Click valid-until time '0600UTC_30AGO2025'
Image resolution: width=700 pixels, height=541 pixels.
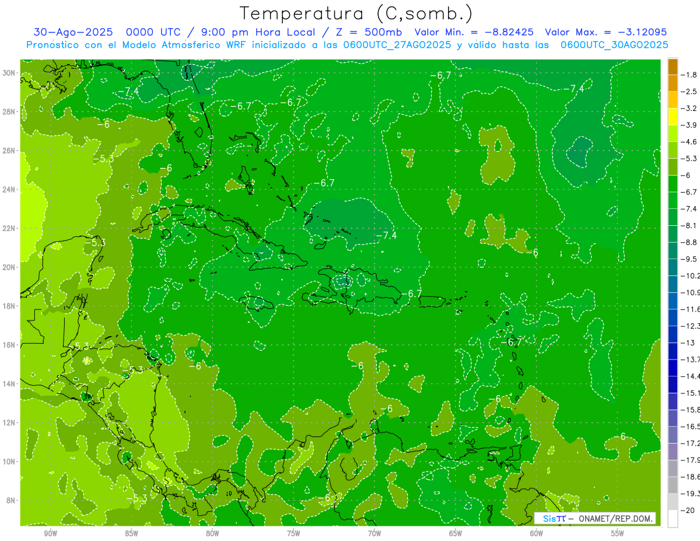(x=614, y=45)
